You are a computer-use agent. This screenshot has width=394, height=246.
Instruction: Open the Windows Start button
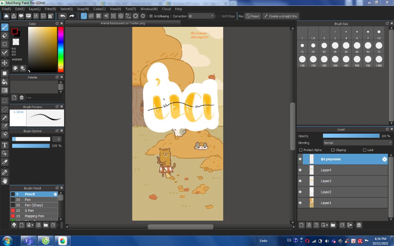point(7,241)
